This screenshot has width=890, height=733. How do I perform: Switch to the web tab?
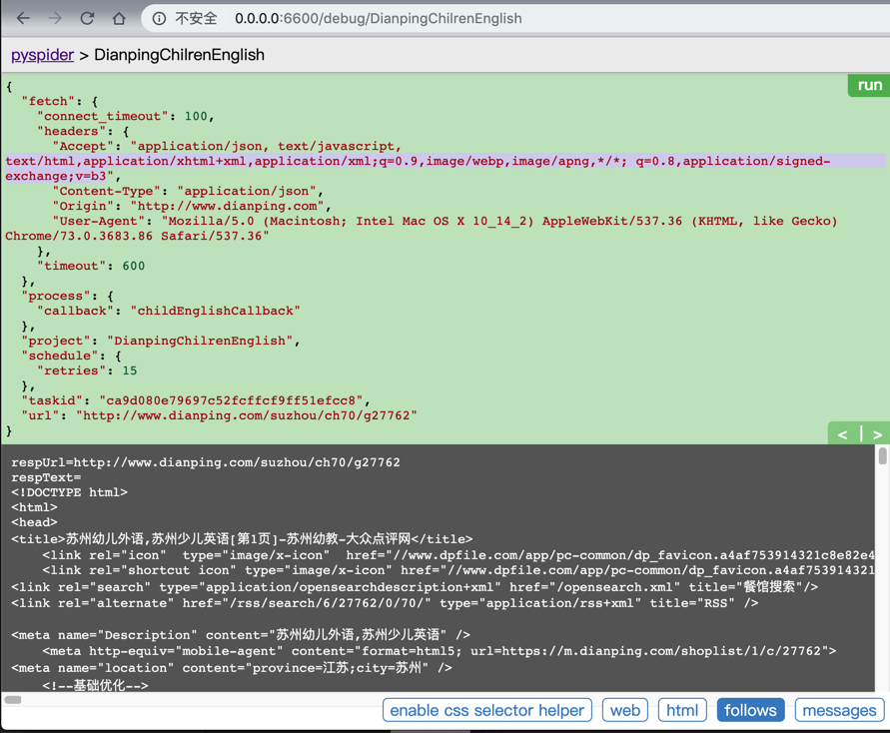point(625,710)
